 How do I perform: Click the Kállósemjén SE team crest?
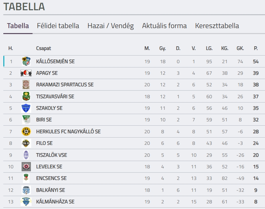(x=26, y=62)
